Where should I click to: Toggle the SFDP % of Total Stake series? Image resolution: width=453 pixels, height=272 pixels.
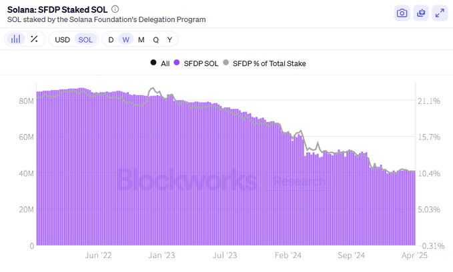[265, 63]
